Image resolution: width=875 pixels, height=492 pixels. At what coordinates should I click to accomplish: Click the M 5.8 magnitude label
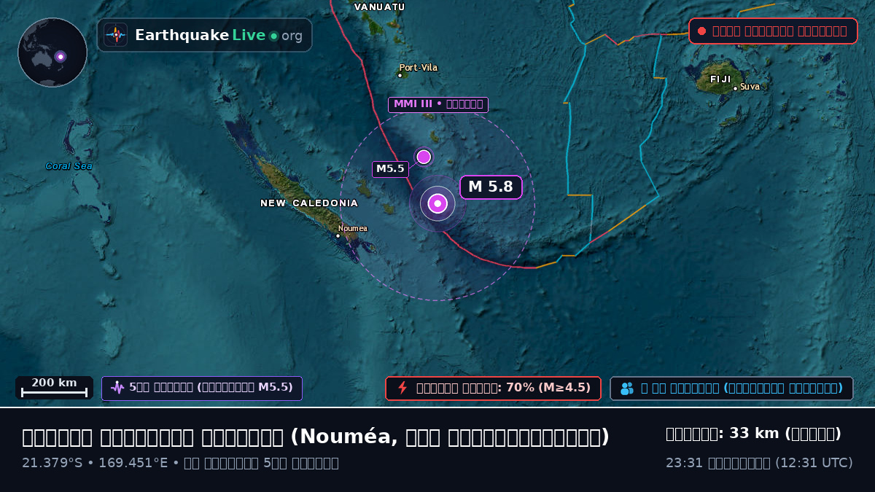(x=491, y=187)
